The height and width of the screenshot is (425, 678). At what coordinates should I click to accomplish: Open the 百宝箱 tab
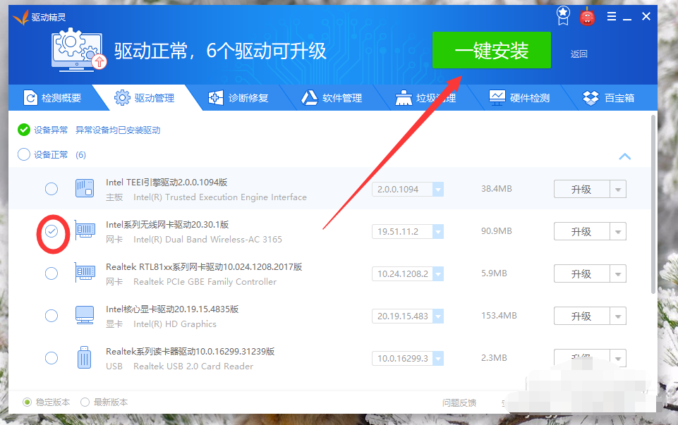[x=609, y=98]
